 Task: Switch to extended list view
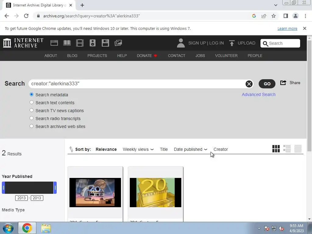click(x=287, y=149)
